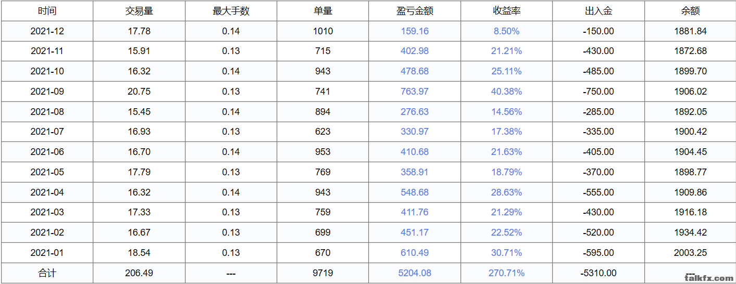Click the 最大手数 column header
Screen dimensions: 736x284
tap(231, 11)
